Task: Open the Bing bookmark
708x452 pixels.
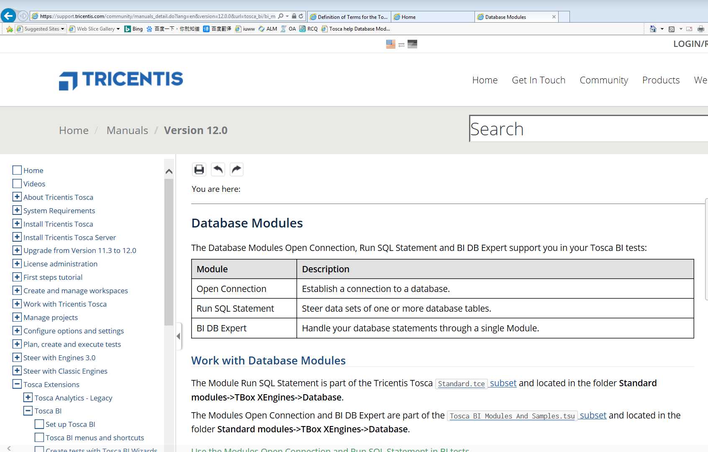Action: tap(133, 29)
